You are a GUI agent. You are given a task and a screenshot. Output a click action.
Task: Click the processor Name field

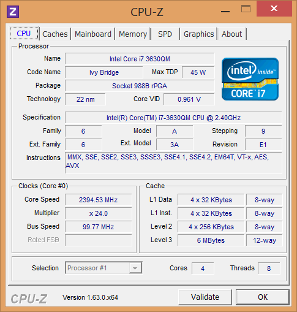click(140, 59)
